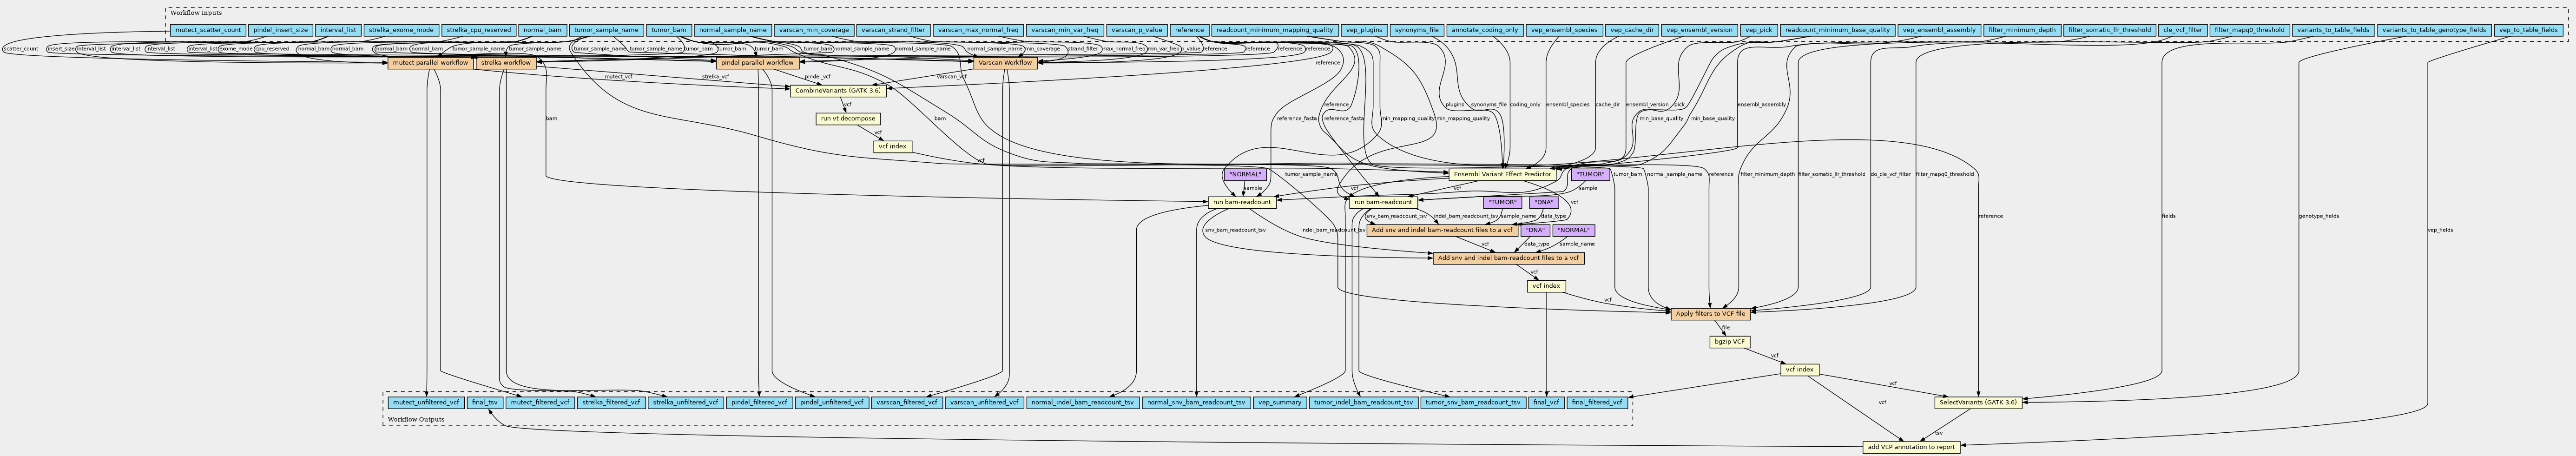
Task: Click the normal_bam input box
Action: click(x=543, y=30)
